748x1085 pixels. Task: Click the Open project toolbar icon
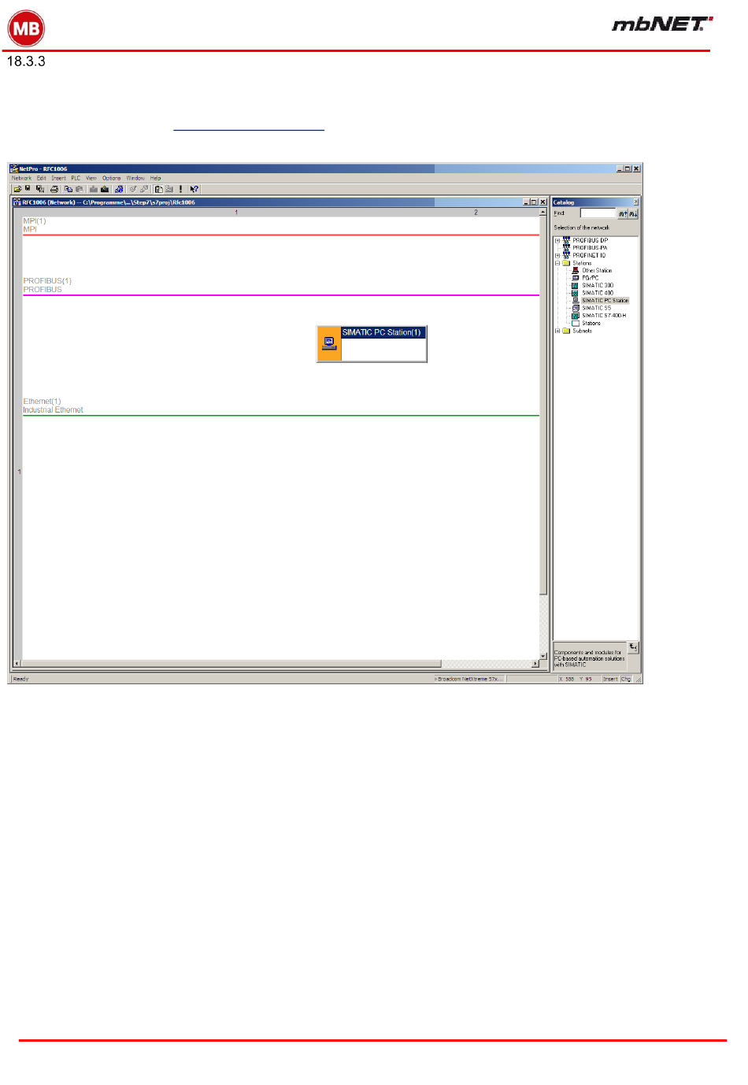[x=17, y=189]
